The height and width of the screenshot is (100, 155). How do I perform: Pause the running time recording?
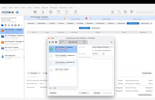pyautogui.click(x=53, y=42)
